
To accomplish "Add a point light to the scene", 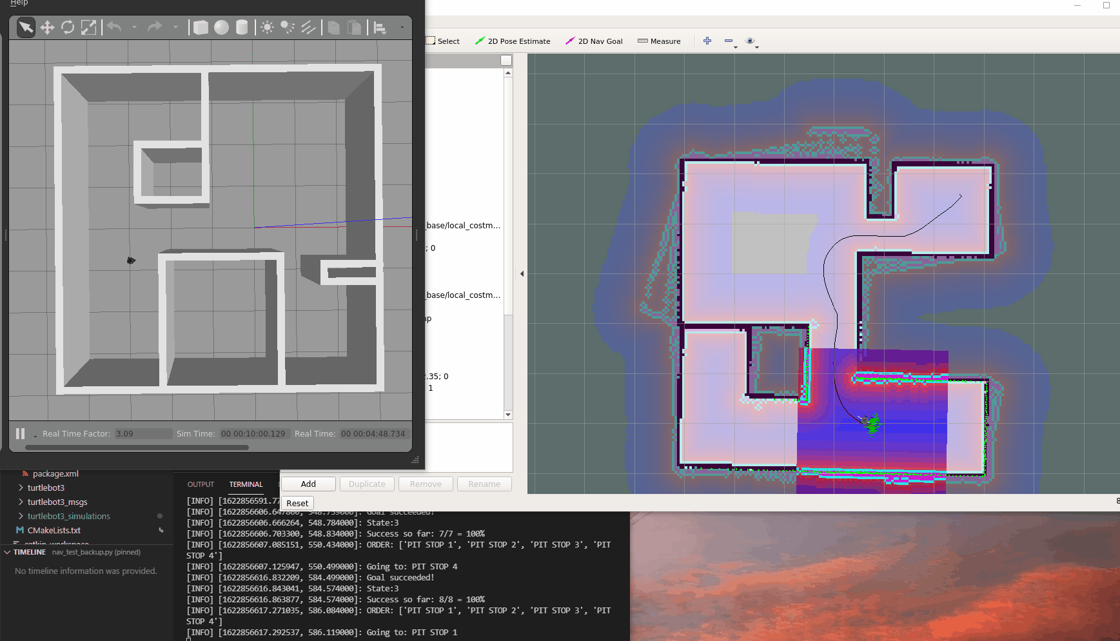I will point(267,27).
